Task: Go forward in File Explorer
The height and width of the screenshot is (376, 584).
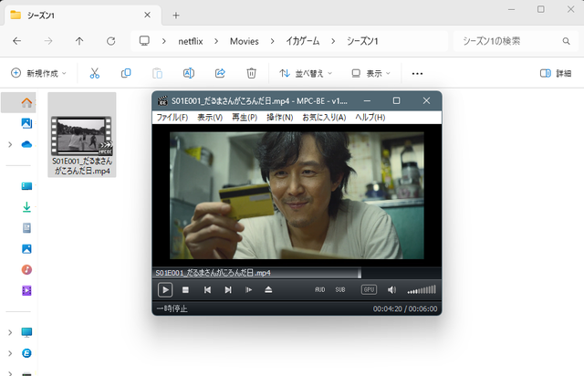Action: 48,41
